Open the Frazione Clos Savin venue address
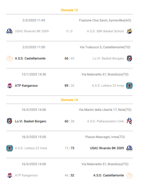The image size is (141, 189). tap(105, 20)
